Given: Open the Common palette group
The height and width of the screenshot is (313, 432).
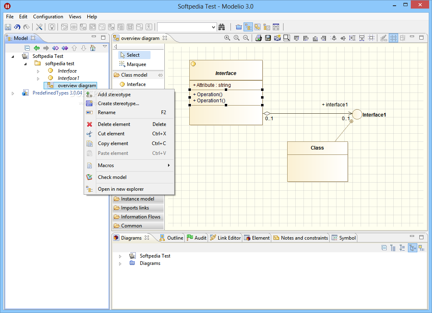Looking at the screenshot, I should (138, 226).
